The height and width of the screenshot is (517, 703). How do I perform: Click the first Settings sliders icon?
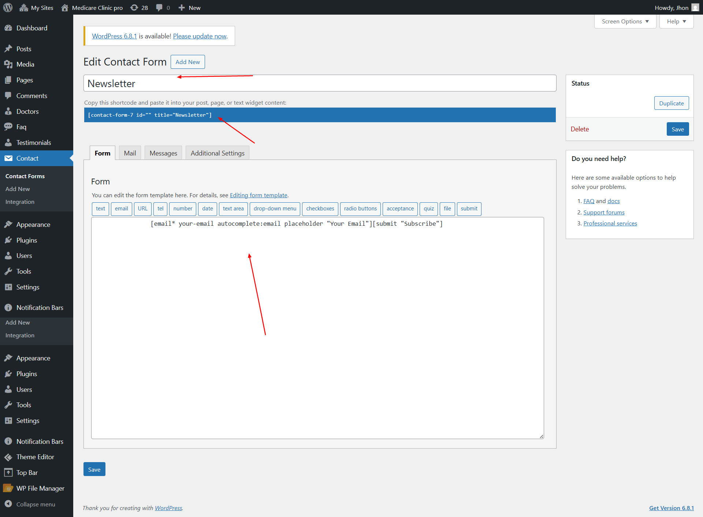point(8,287)
